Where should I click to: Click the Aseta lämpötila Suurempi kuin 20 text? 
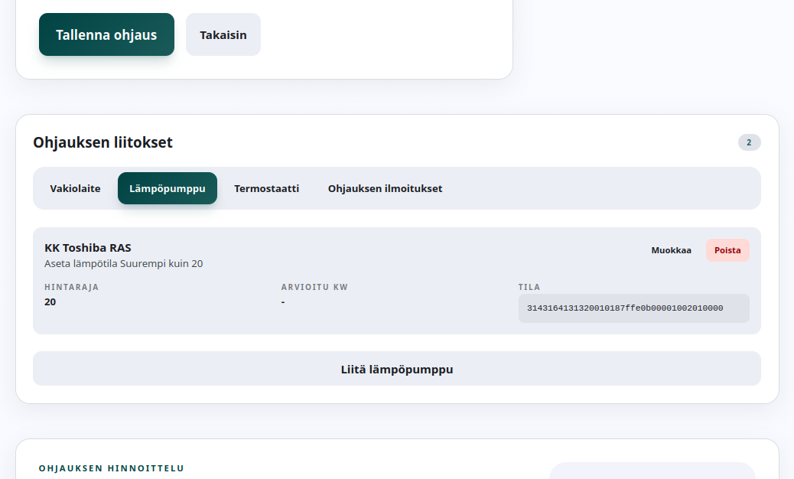click(124, 263)
